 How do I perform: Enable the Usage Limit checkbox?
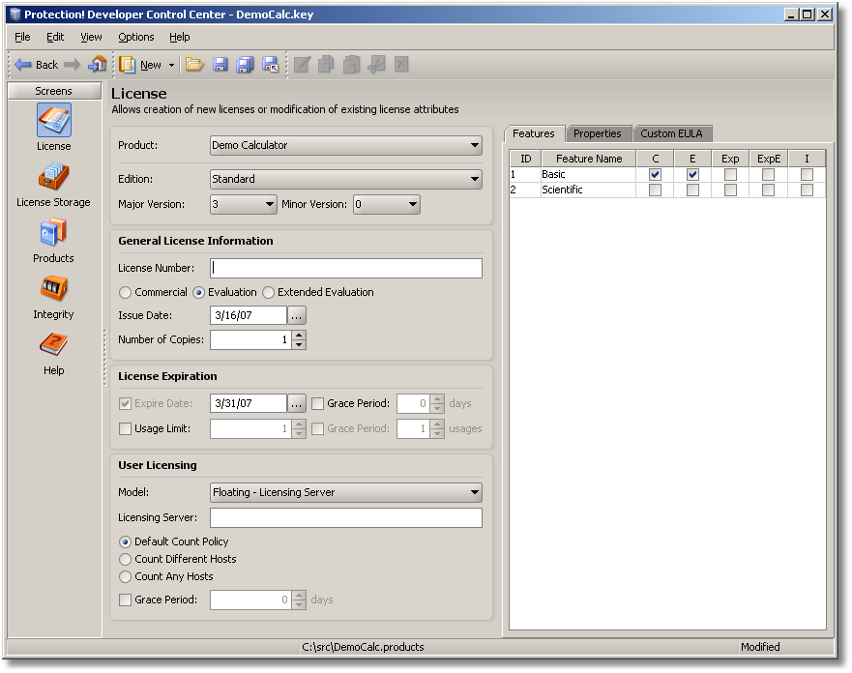coord(125,428)
